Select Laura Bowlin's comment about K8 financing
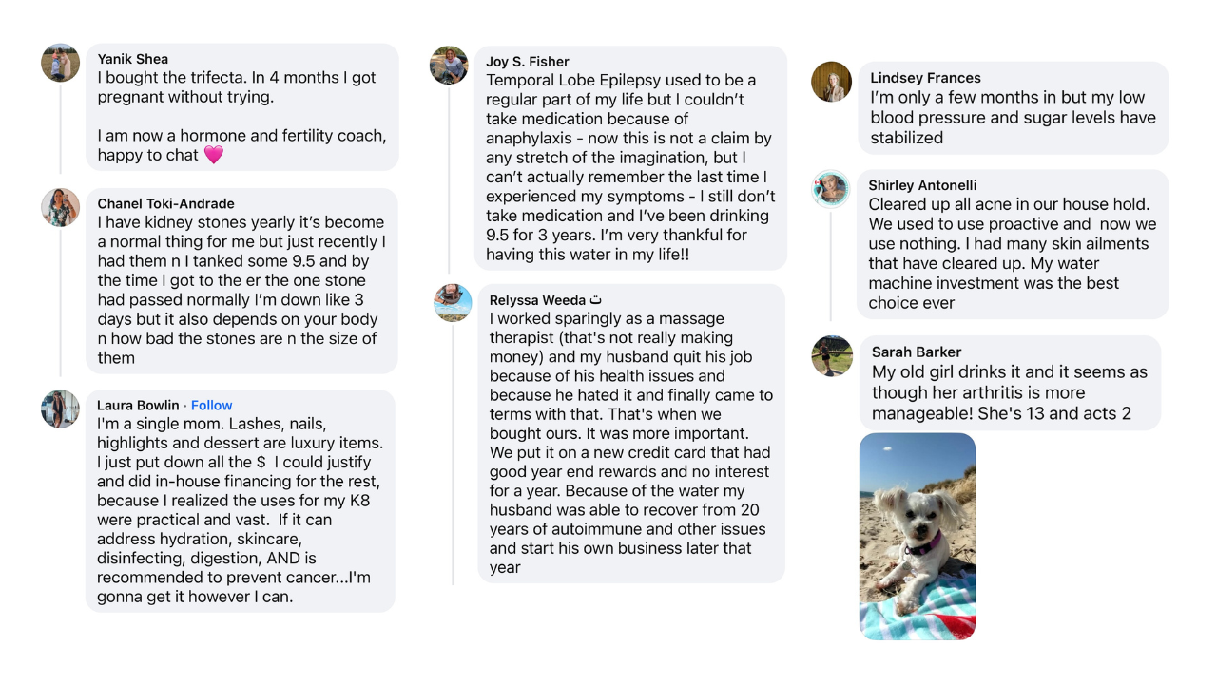1217x684 pixels. coord(240,501)
